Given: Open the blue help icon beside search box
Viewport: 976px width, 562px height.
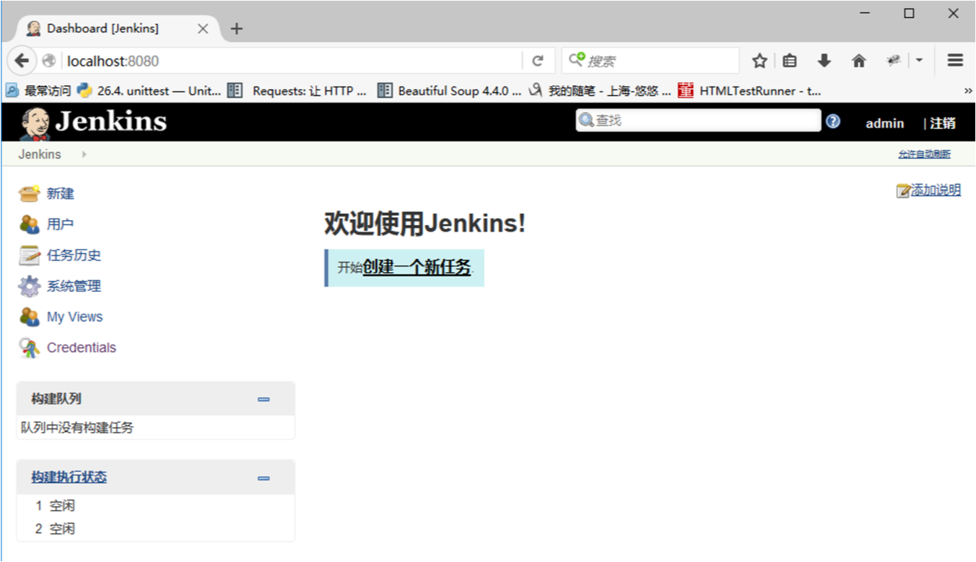Looking at the screenshot, I should (833, 121).
